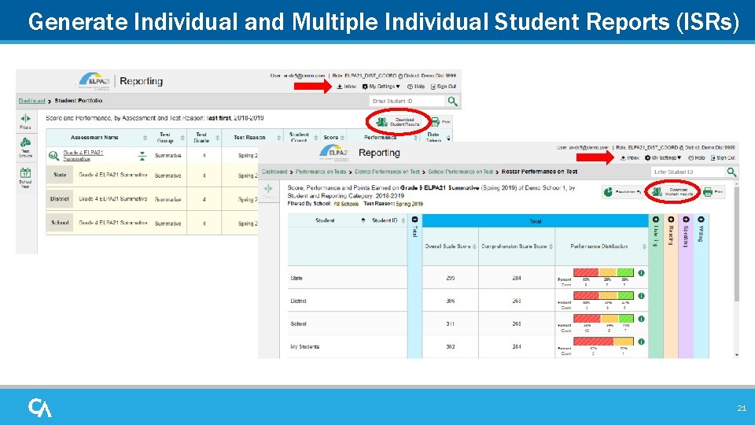Click Sign Out in Student Portfolio window
The height and width of the screenshot is (425, 755).
tap(443, 87)
